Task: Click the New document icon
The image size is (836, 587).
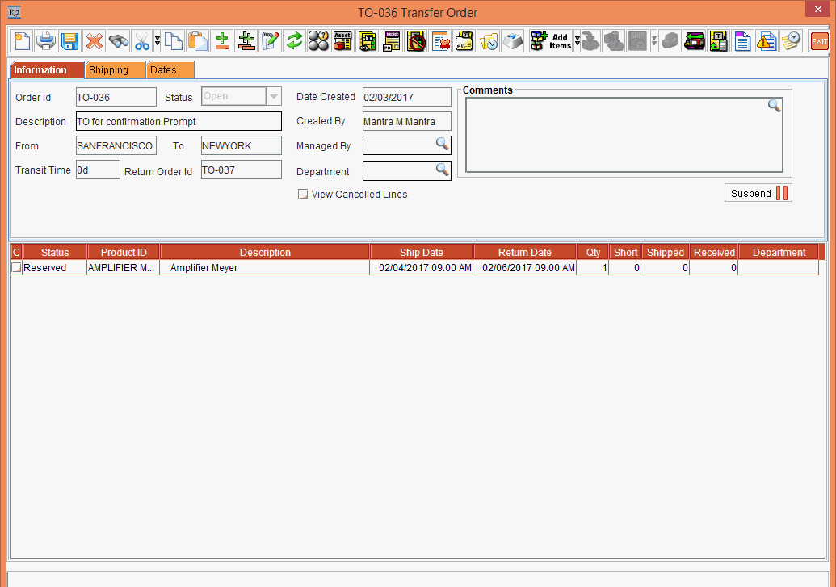Action: tap(22, 40)
